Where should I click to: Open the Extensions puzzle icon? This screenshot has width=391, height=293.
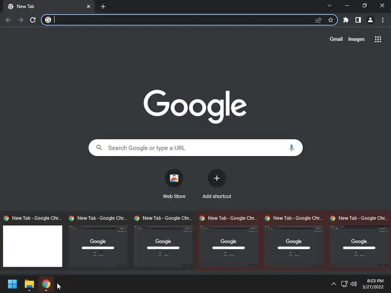coord(346,20)
